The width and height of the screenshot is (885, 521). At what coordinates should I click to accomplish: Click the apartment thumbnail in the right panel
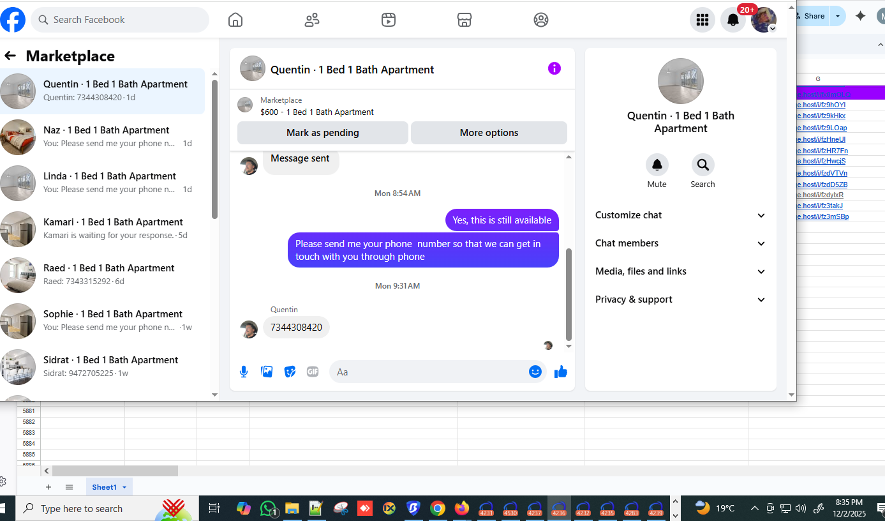pos(681,81)
